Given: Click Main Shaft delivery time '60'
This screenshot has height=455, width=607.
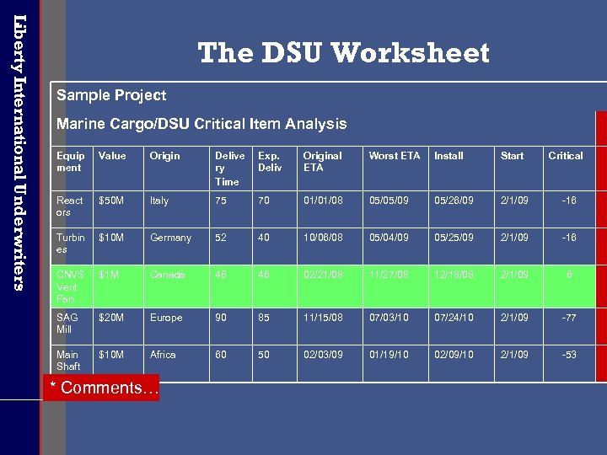Looking at the screenshot, I should 231,364.
